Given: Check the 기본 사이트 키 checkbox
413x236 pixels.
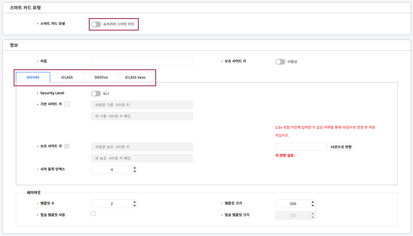Looking at the screenshot, I should click(x=67, y=104).
